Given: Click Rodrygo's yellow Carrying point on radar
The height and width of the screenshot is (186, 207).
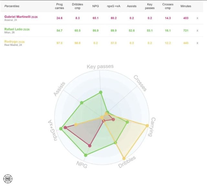Looking at the screenshot, I should (x=148, y=126).
